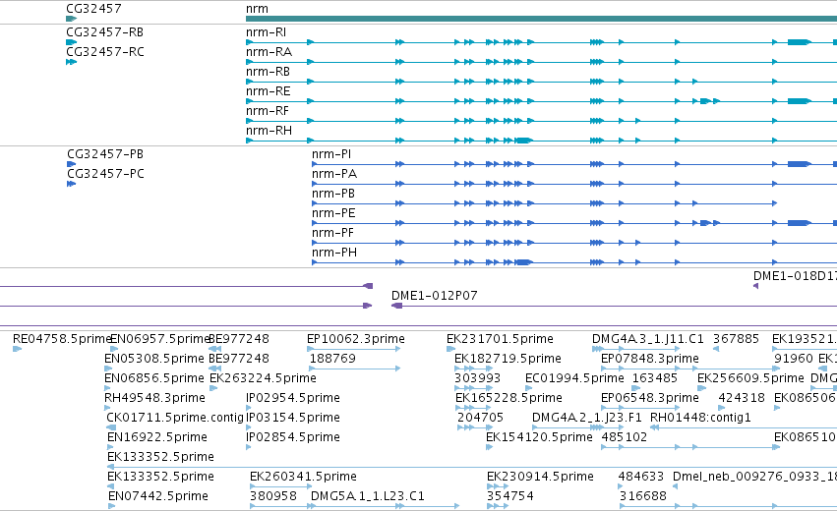Click the EN07442.5prime EST label
This screenshot has height=511, width=837.
158,496
